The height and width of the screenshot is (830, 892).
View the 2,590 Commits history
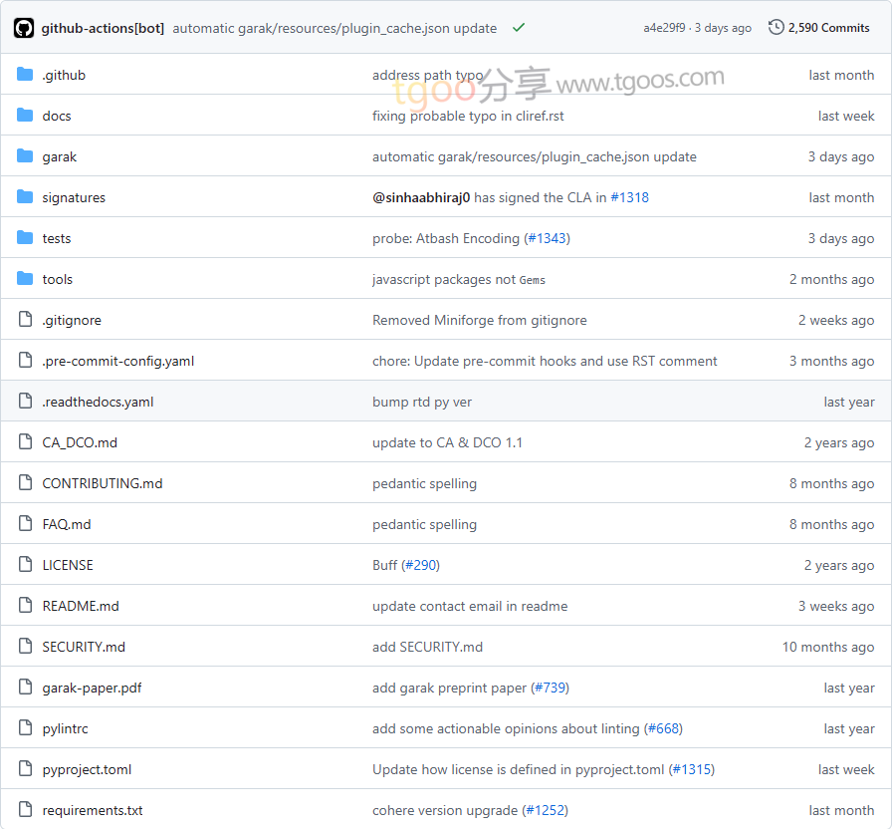pos(828,28)
